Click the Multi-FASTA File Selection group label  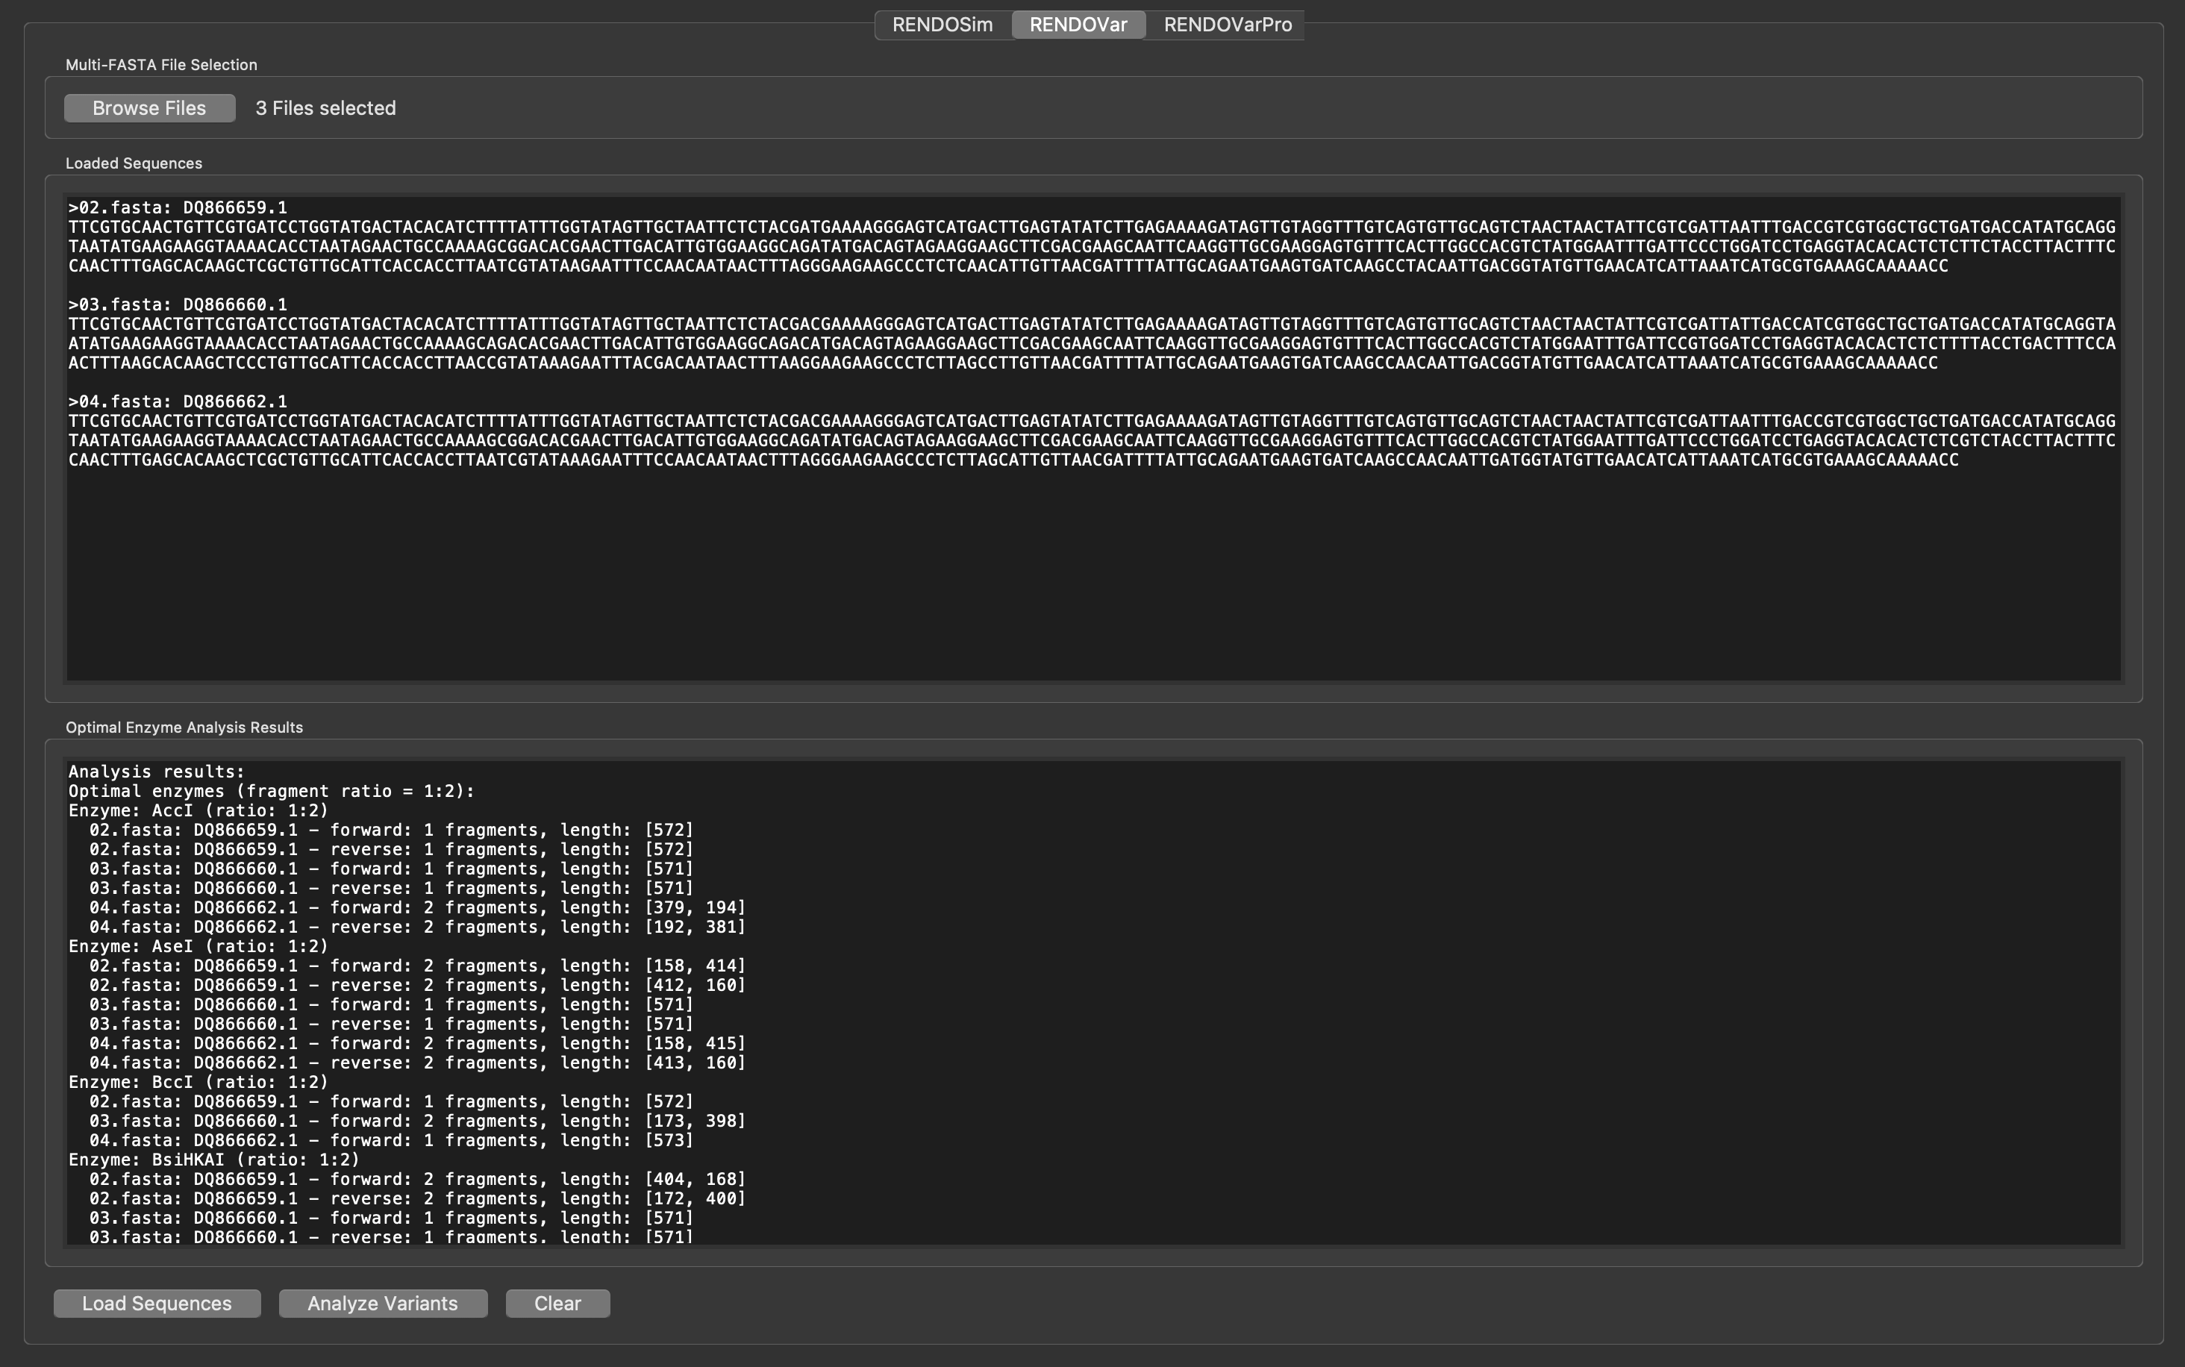pyautogui.click(x=161, y=65)
